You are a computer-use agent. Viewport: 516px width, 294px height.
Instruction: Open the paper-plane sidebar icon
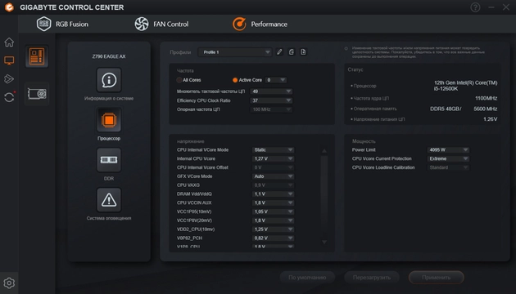tap(9, 78)
